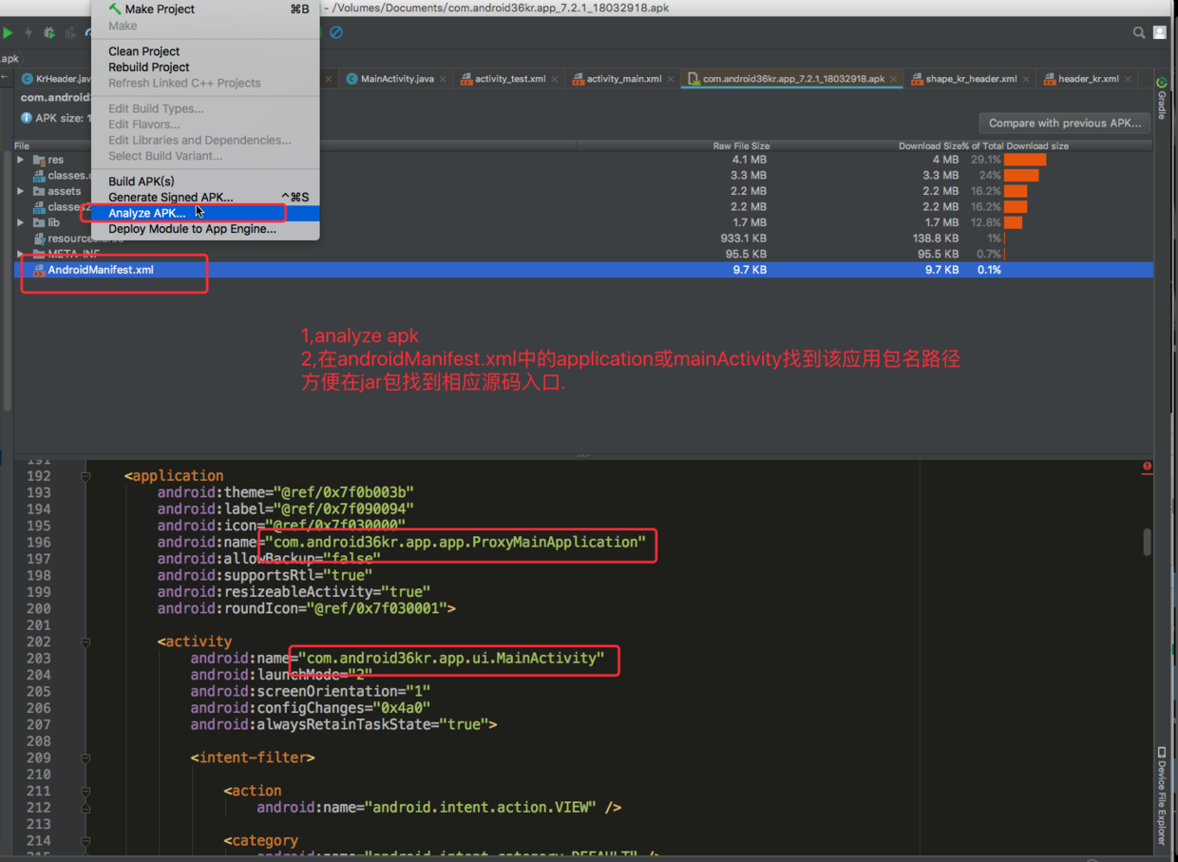1178x862 pixels.
Task: Select the AndroidManifest.xml row
Action: (583, 270)
